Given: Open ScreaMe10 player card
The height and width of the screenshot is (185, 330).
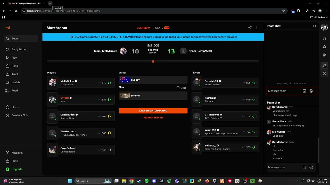Looking at the screenshot, I should pos(225,83).
